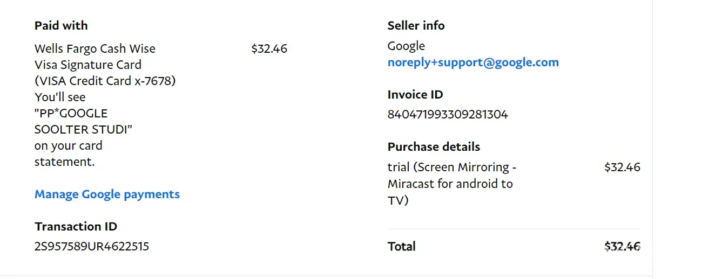Click the noreply+support@google.com email link
The width and height of the screenshot is (702, 279).
point(473,62)
